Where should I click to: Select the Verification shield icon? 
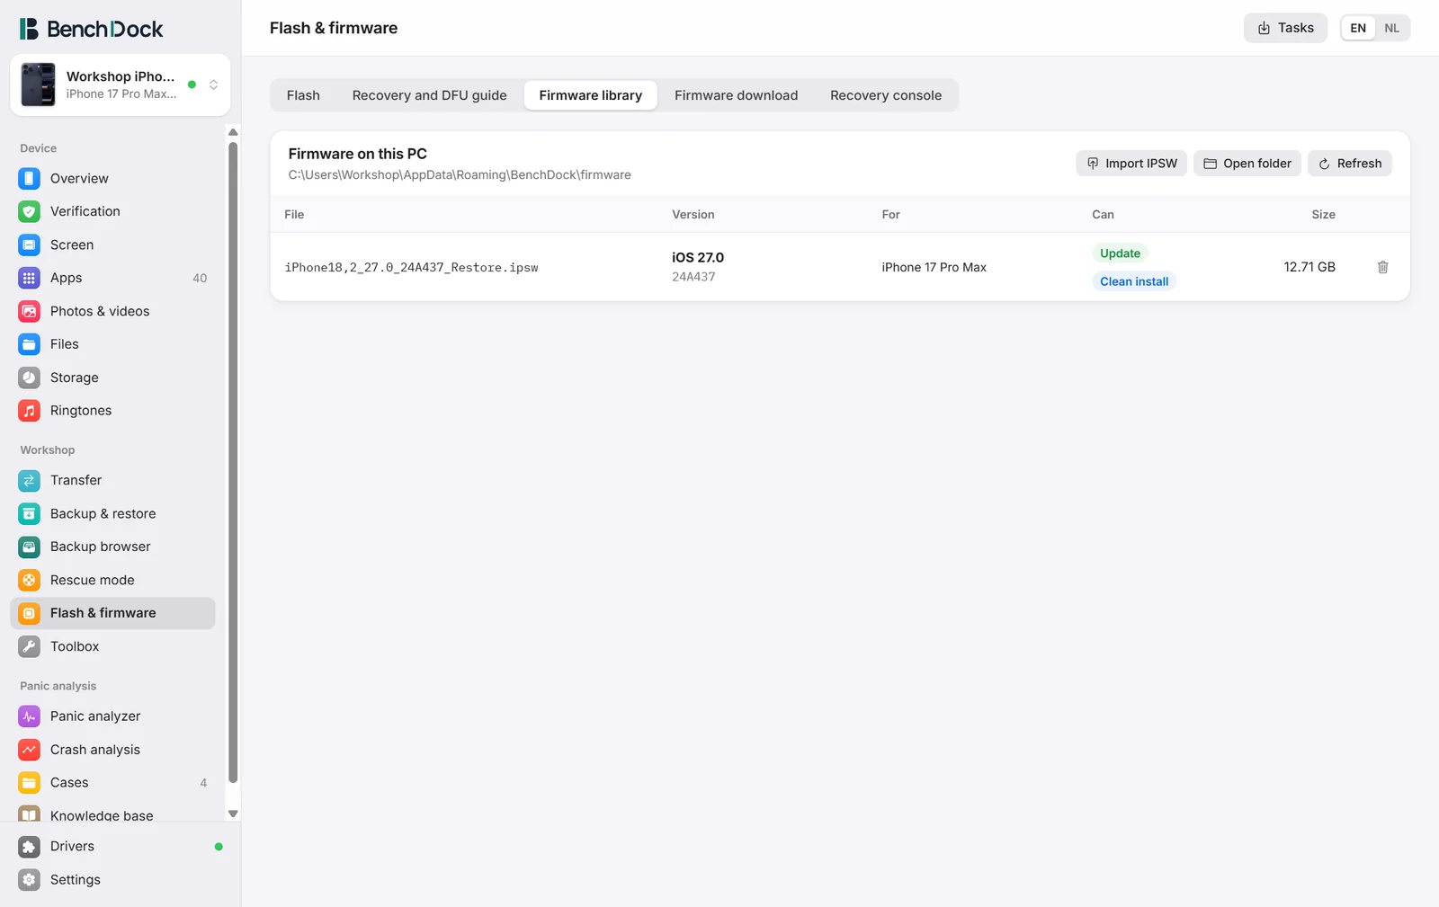29,211
